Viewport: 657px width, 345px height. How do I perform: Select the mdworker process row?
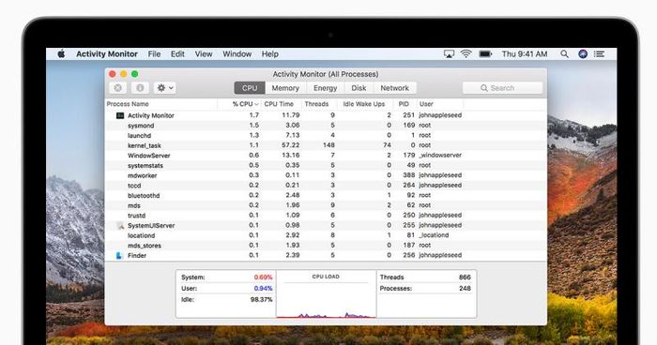(x=326, y=175)
